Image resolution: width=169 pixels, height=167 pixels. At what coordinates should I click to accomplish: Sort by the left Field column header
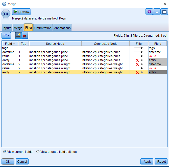[10, 44]
